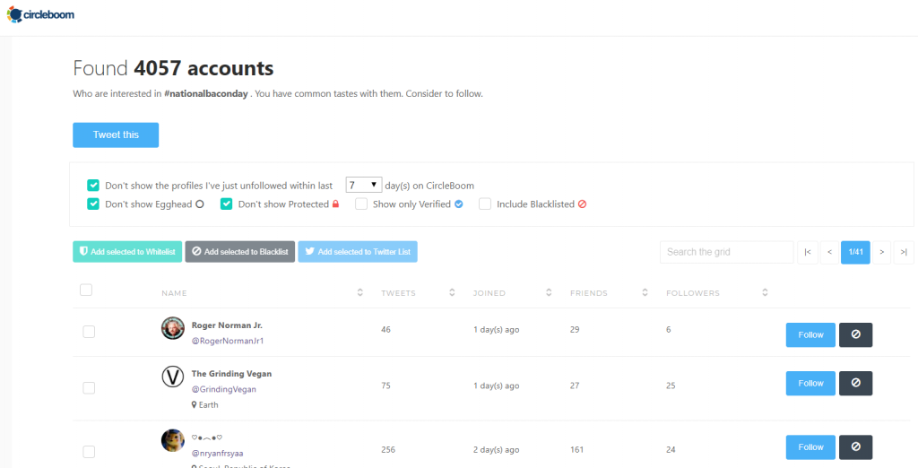Screen dimensions: 918x468
Task: Click in the Search the grid field
Action: [726, 252]
